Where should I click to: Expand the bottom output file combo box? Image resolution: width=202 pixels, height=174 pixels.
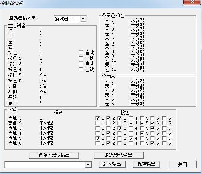(88, 164)
